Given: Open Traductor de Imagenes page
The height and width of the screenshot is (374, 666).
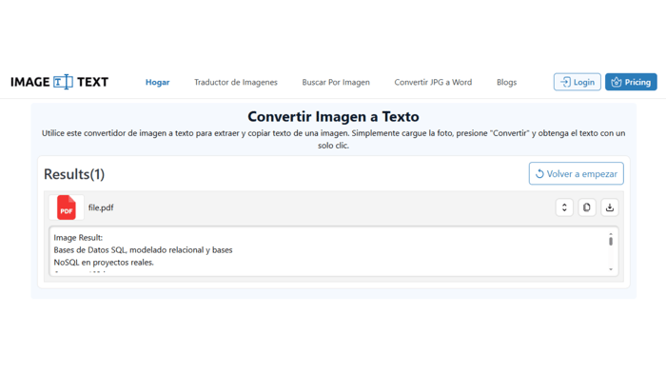Looking at the screenshot, I should (236, 82).
